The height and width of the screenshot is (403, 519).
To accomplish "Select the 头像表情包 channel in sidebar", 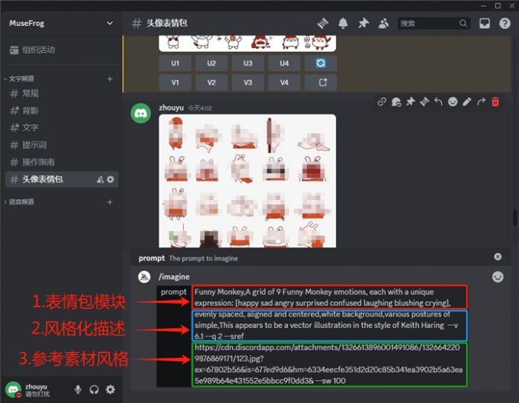I will tap(62, 179).
